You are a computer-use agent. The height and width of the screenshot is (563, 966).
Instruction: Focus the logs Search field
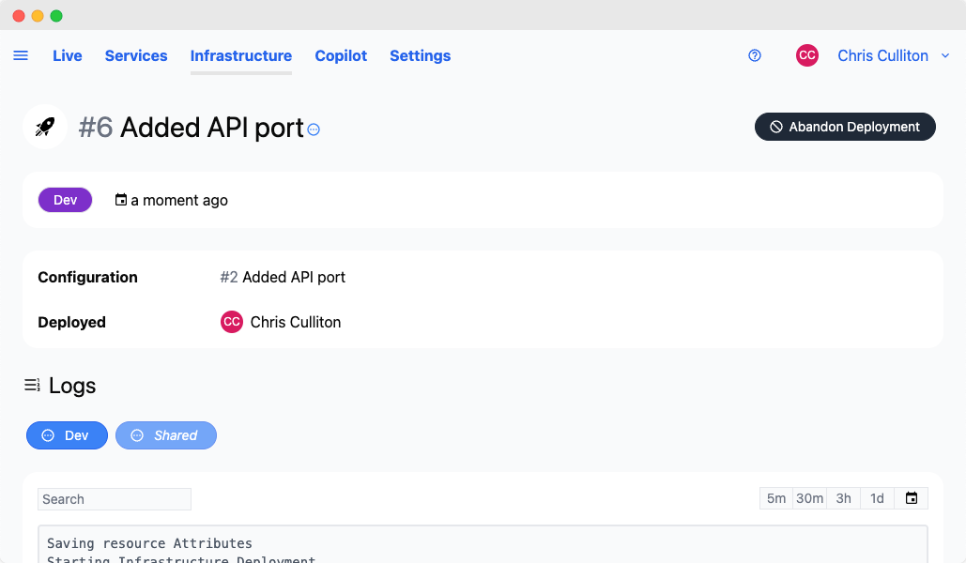click(x=115, y=499)
